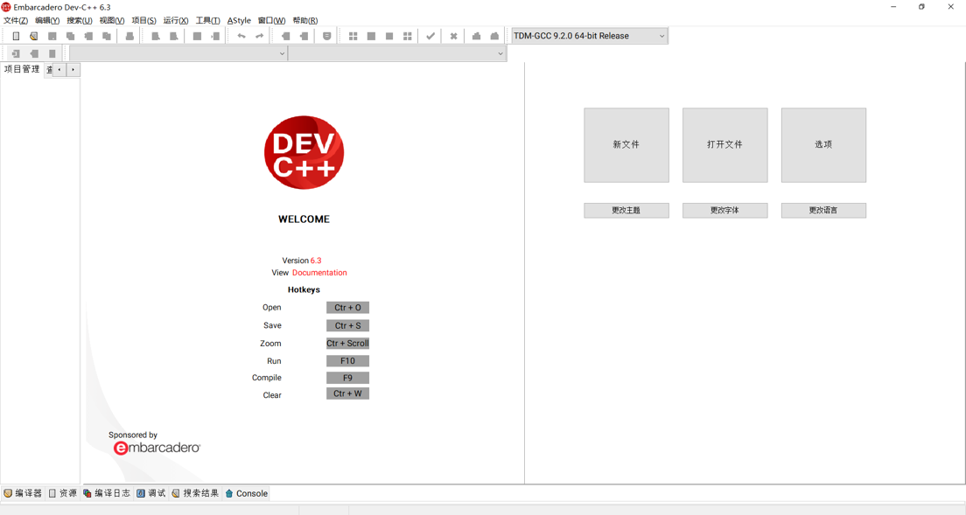Click the Delete profiling information icon
The height and width of the screenshot is (515, 966).
point(494,37)
